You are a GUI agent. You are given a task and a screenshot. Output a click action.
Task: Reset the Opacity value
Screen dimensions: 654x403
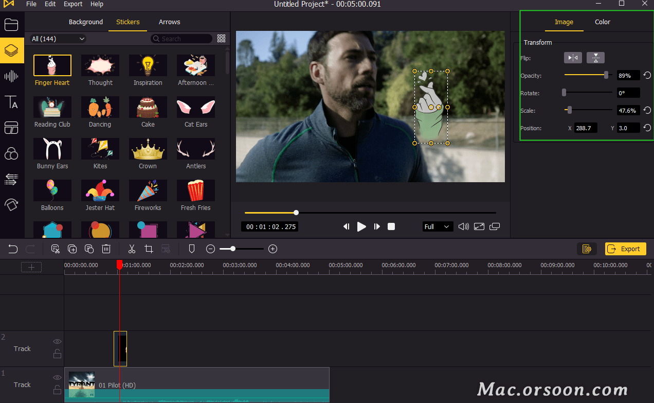[x=647, y=76]
